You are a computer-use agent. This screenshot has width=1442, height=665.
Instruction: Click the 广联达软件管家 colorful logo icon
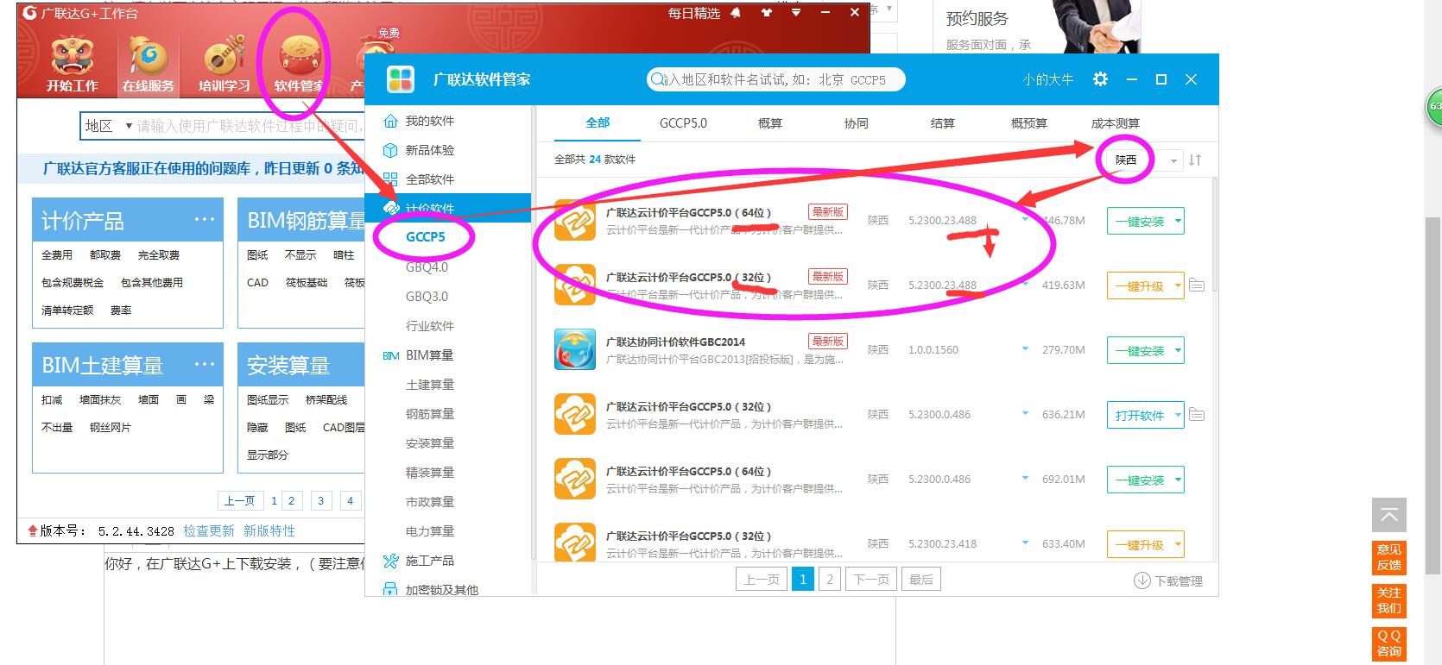point(401,79)
